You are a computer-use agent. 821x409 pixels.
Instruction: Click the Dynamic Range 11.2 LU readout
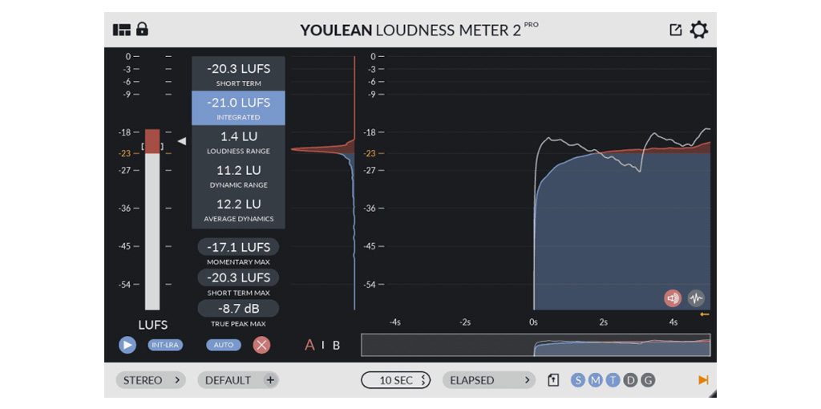pyautogui.click(x=238, y=176)
